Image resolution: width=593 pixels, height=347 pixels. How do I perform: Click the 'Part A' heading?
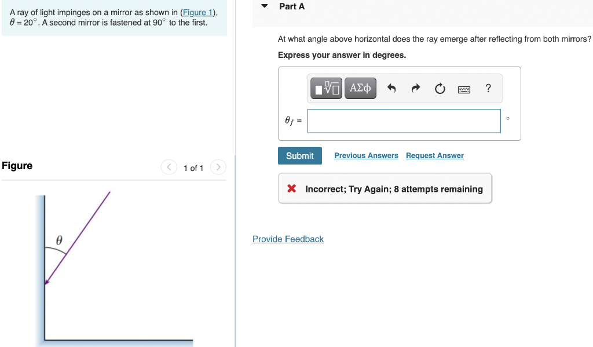point(292,6)
